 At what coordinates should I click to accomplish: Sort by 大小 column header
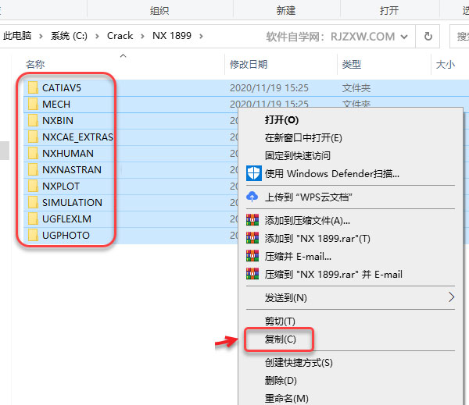pyautogui.click(x=446, y=64)
